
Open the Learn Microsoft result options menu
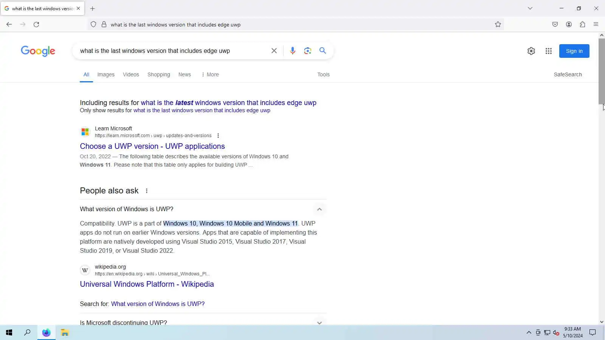click(218, 136)
